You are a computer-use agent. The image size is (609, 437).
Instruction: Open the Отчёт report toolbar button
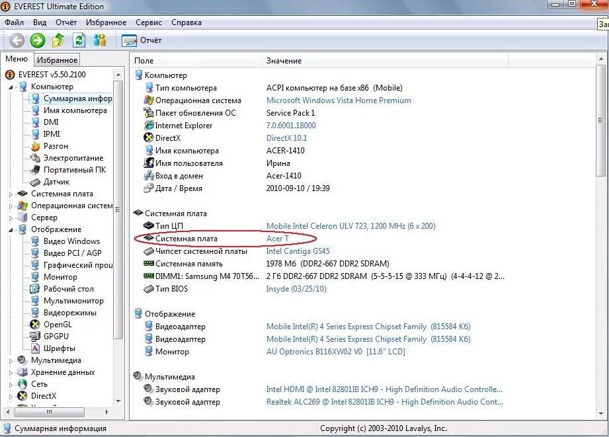(x=142, y=40)
